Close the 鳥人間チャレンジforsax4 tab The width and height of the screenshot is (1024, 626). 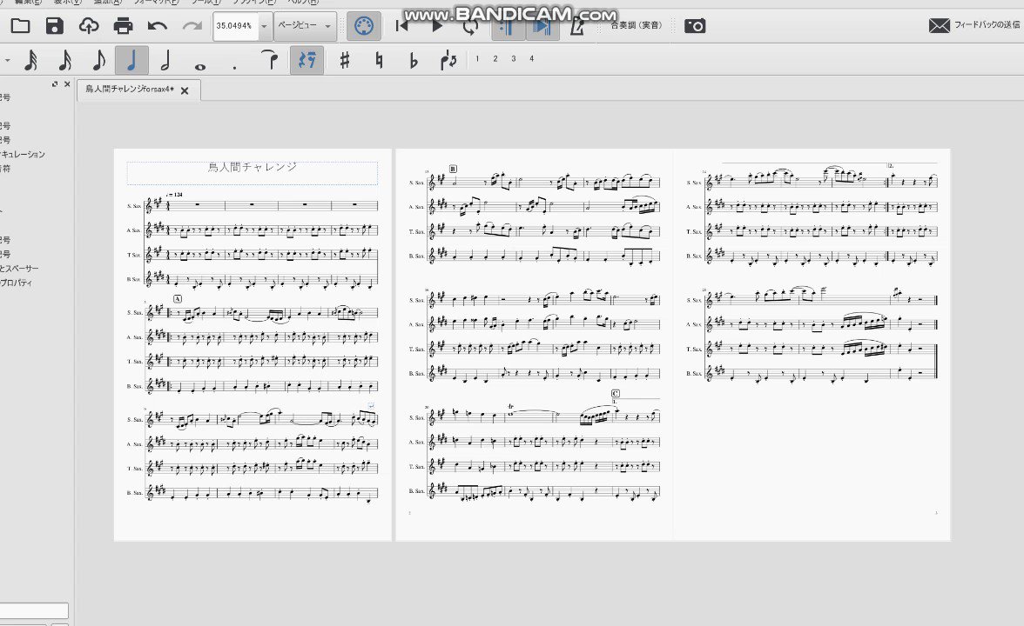pos(185,90)
